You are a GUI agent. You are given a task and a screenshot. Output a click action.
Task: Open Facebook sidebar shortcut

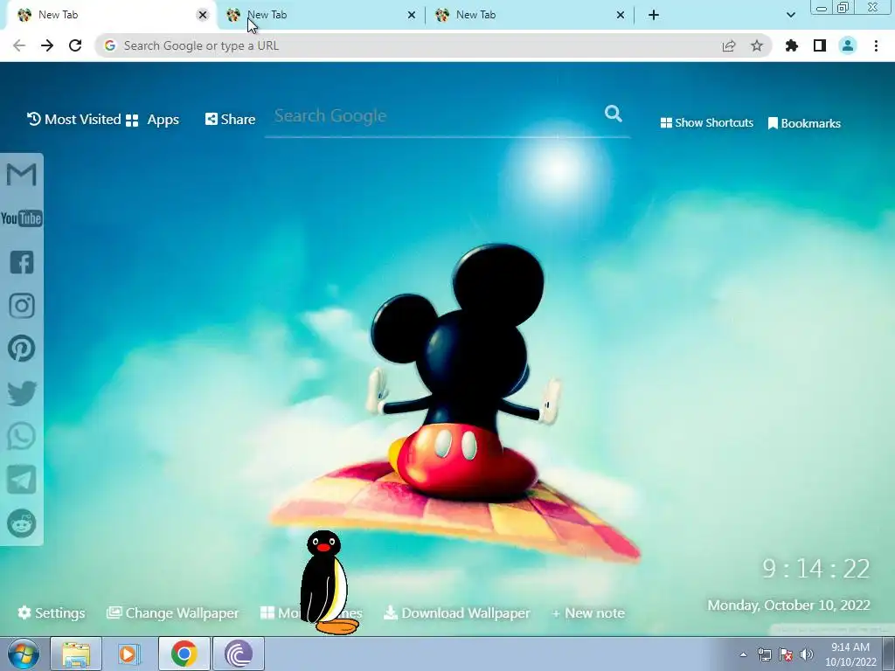(22, 262)
